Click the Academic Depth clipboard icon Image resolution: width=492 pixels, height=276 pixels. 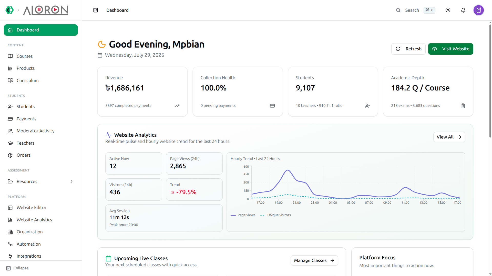463,106
